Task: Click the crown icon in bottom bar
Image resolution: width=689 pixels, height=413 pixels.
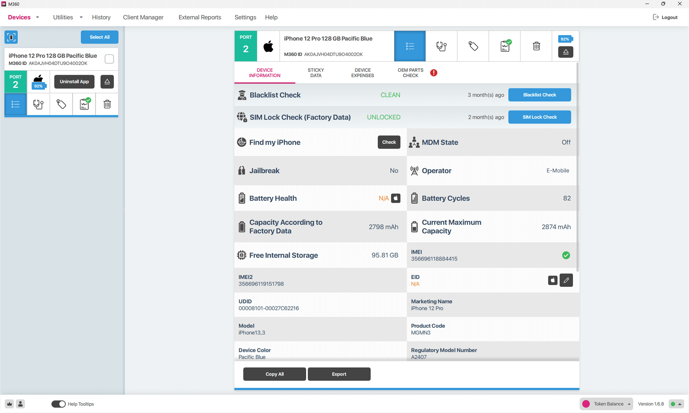Action: point(10,404)
